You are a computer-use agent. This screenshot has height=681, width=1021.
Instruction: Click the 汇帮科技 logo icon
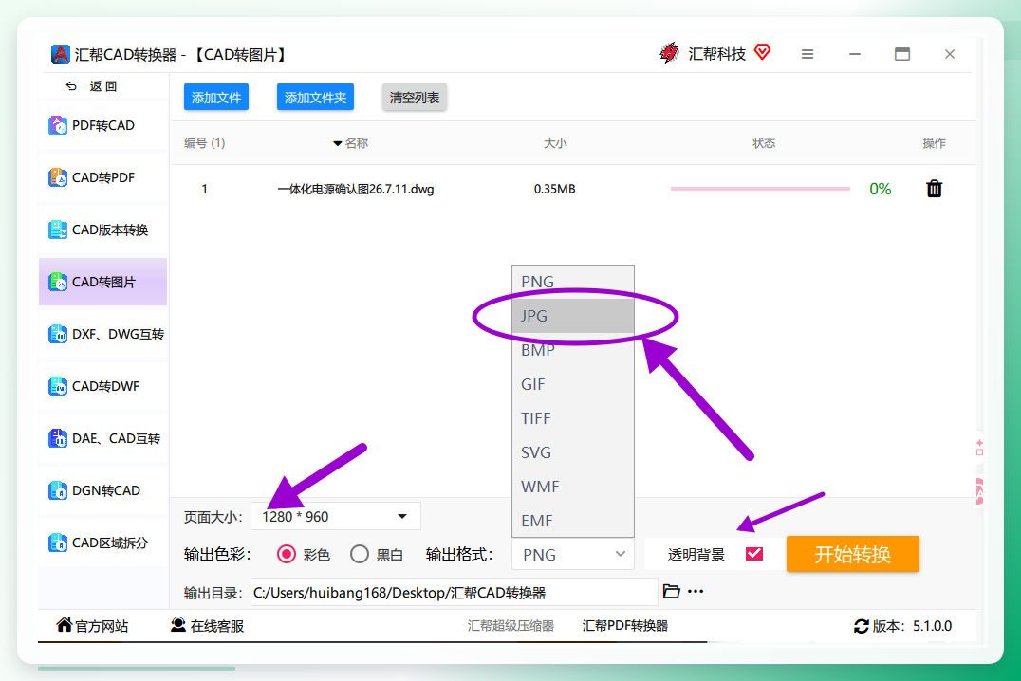click(669, 53)
